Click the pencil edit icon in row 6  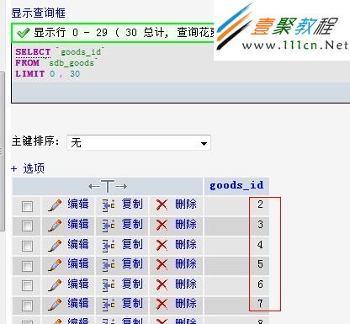pyautogui.click(x=55, y=284)
